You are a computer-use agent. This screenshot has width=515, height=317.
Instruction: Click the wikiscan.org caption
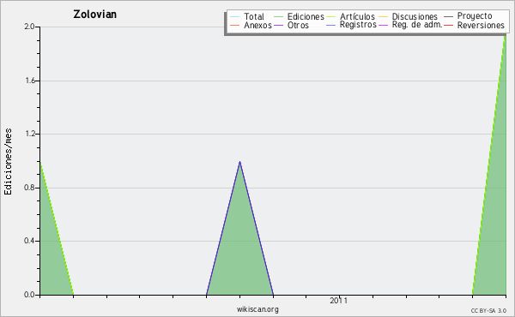click(257, 309)
